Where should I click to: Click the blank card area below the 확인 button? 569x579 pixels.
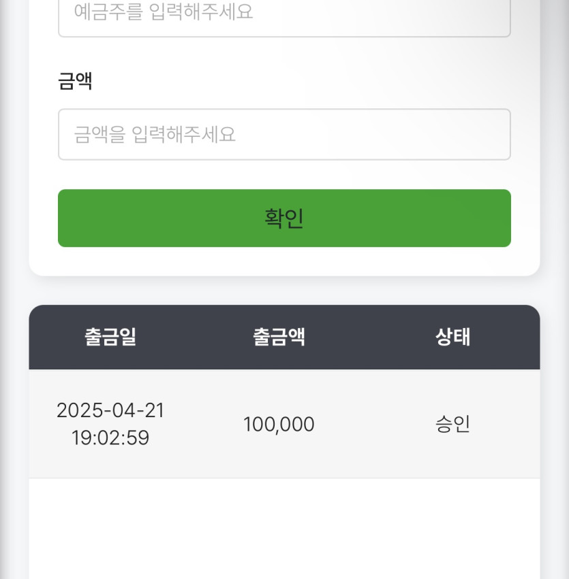click(x=284, y=261)
